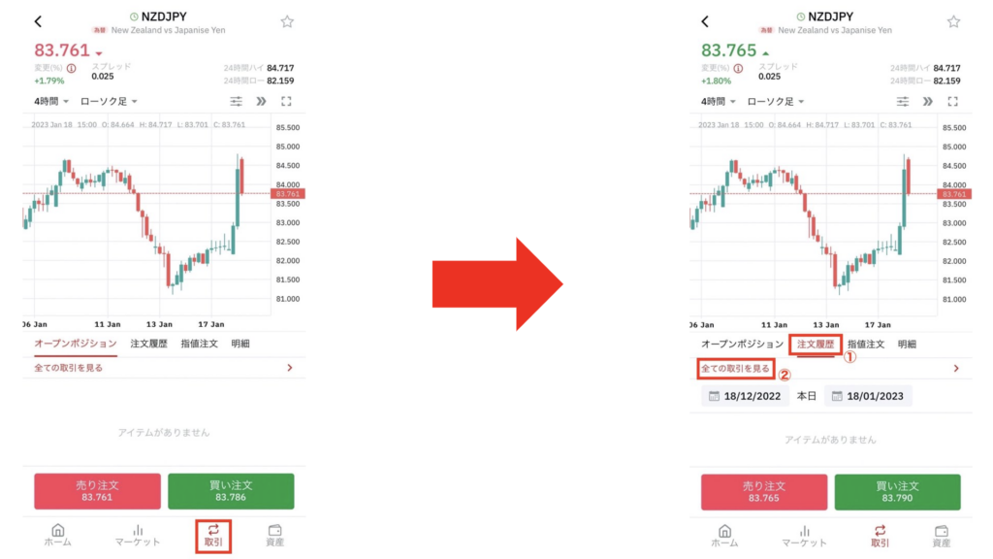This screenshot has width=993, height=559.
Task: Tap the back arrow on the left screen
Action: [x=38, y=21]
